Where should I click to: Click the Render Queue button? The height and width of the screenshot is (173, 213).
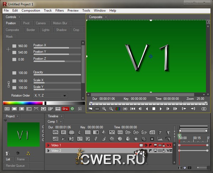pyautogui.click(x=16, y=166)
